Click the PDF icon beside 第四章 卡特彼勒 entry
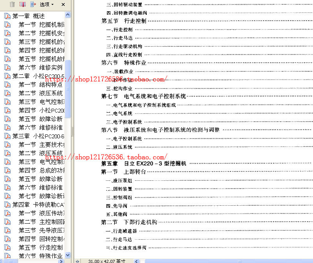The image size is (313, 263). click(x=8, y=205)
